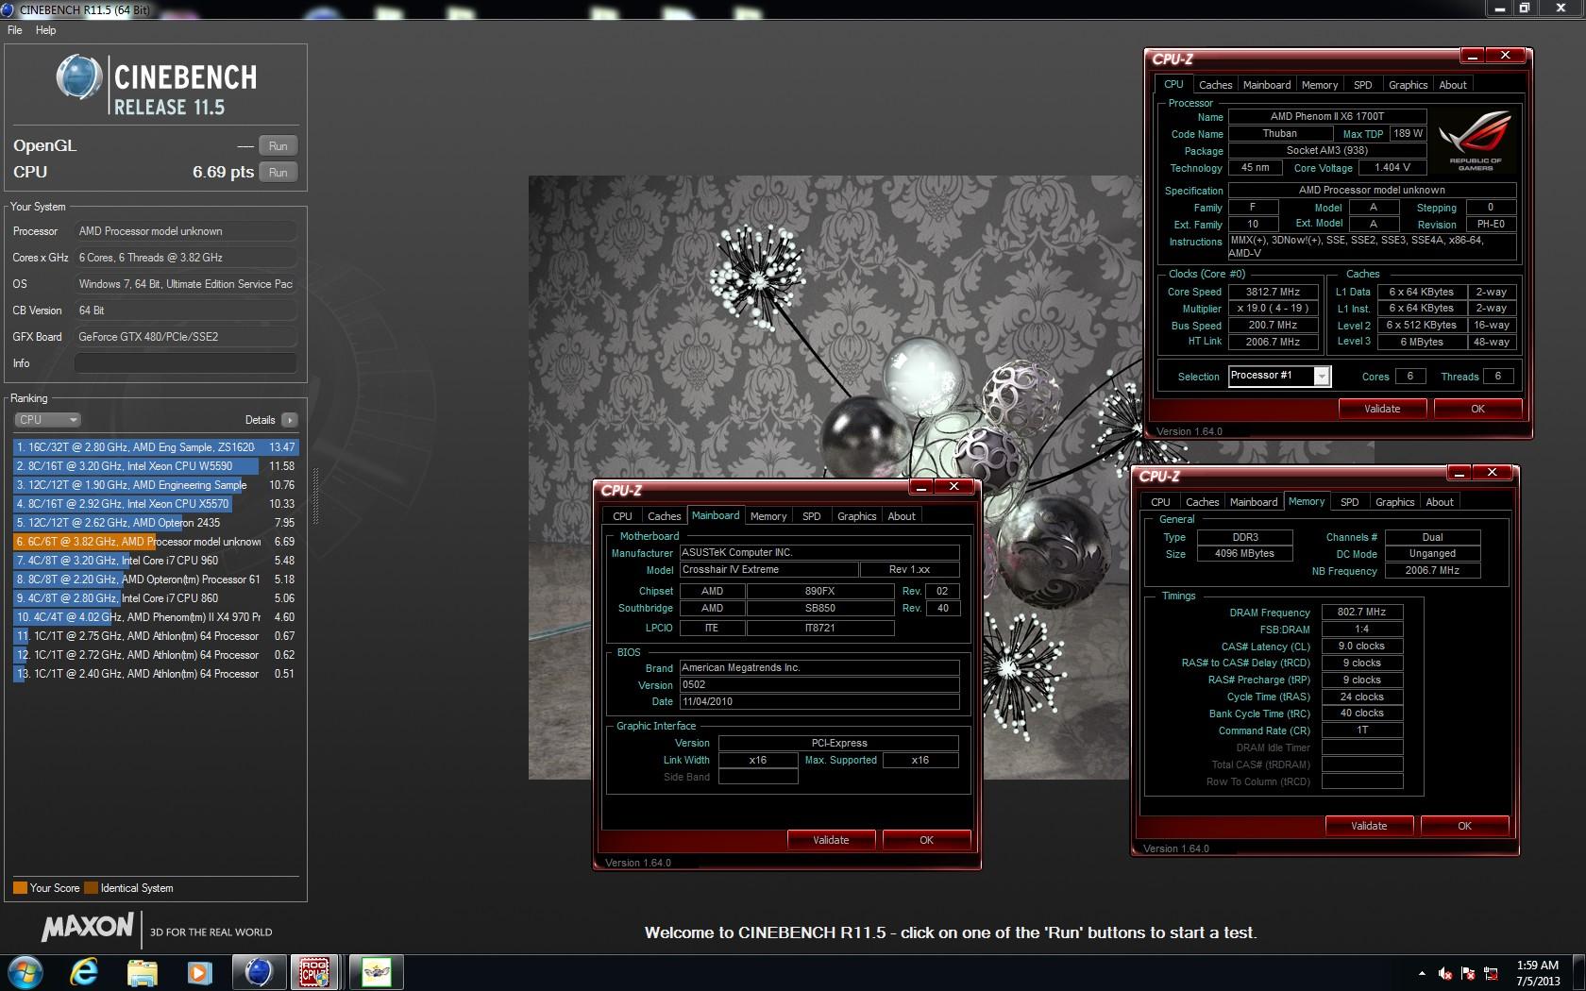
Task: Select highlighted ranking row 6C/6T @ 3.82 GHz
Action: pyautogui.click(x=156, y=542)
